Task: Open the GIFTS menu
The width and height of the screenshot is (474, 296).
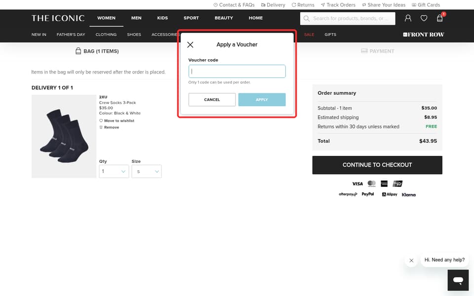Action: 330,35
